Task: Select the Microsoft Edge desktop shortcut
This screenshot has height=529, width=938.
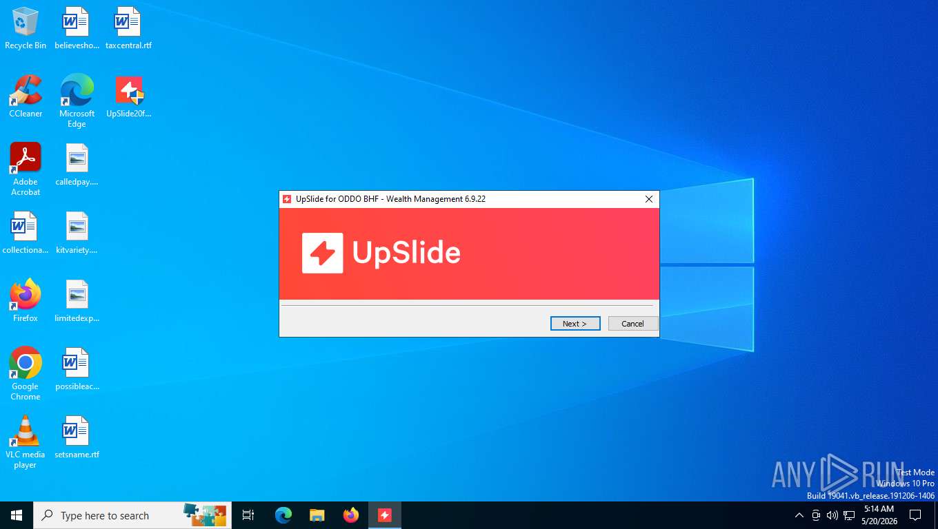Action: pyautogui.click(x=77, y=101)
